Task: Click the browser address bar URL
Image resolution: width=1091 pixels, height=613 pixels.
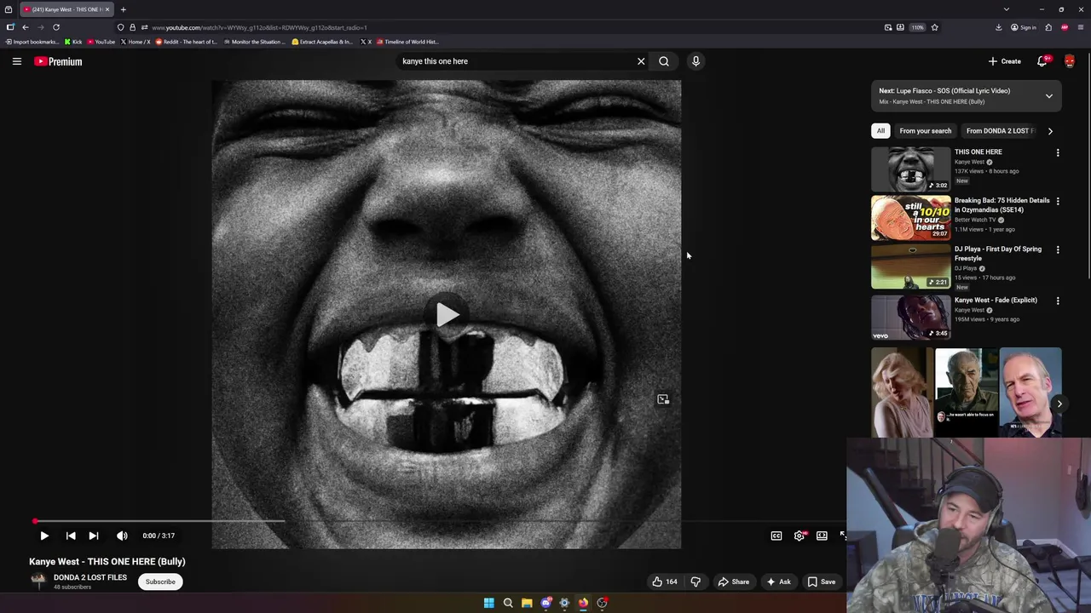Action: pos(259,27)
